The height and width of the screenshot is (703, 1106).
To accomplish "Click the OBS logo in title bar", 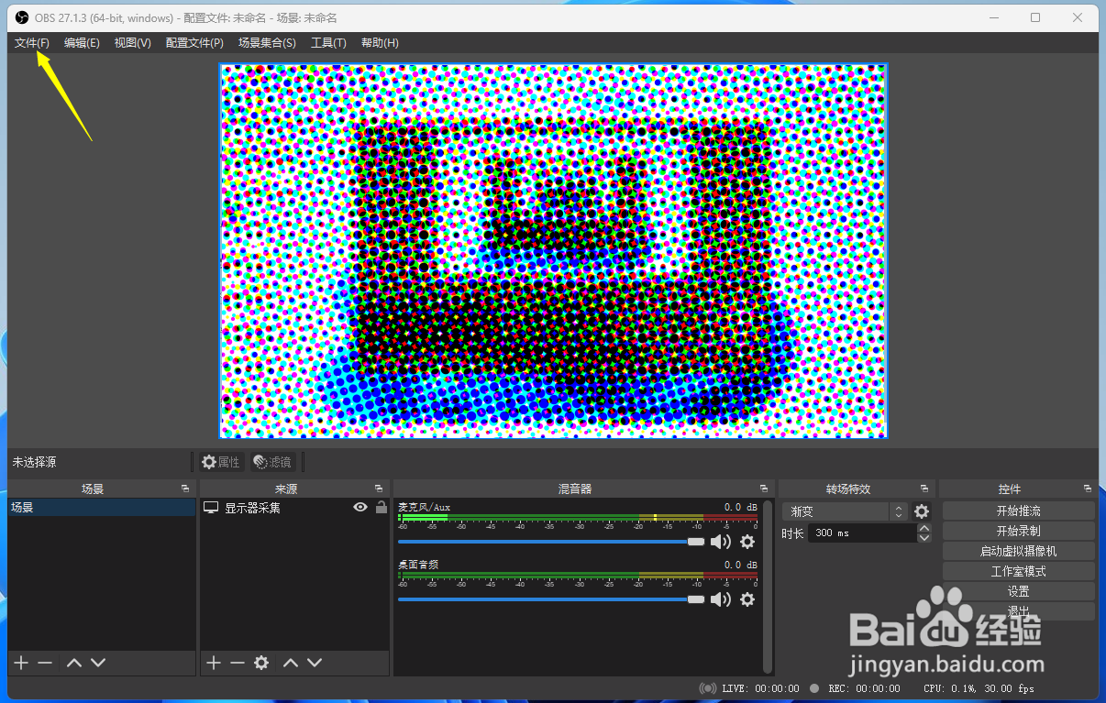I will coord(22,17).
